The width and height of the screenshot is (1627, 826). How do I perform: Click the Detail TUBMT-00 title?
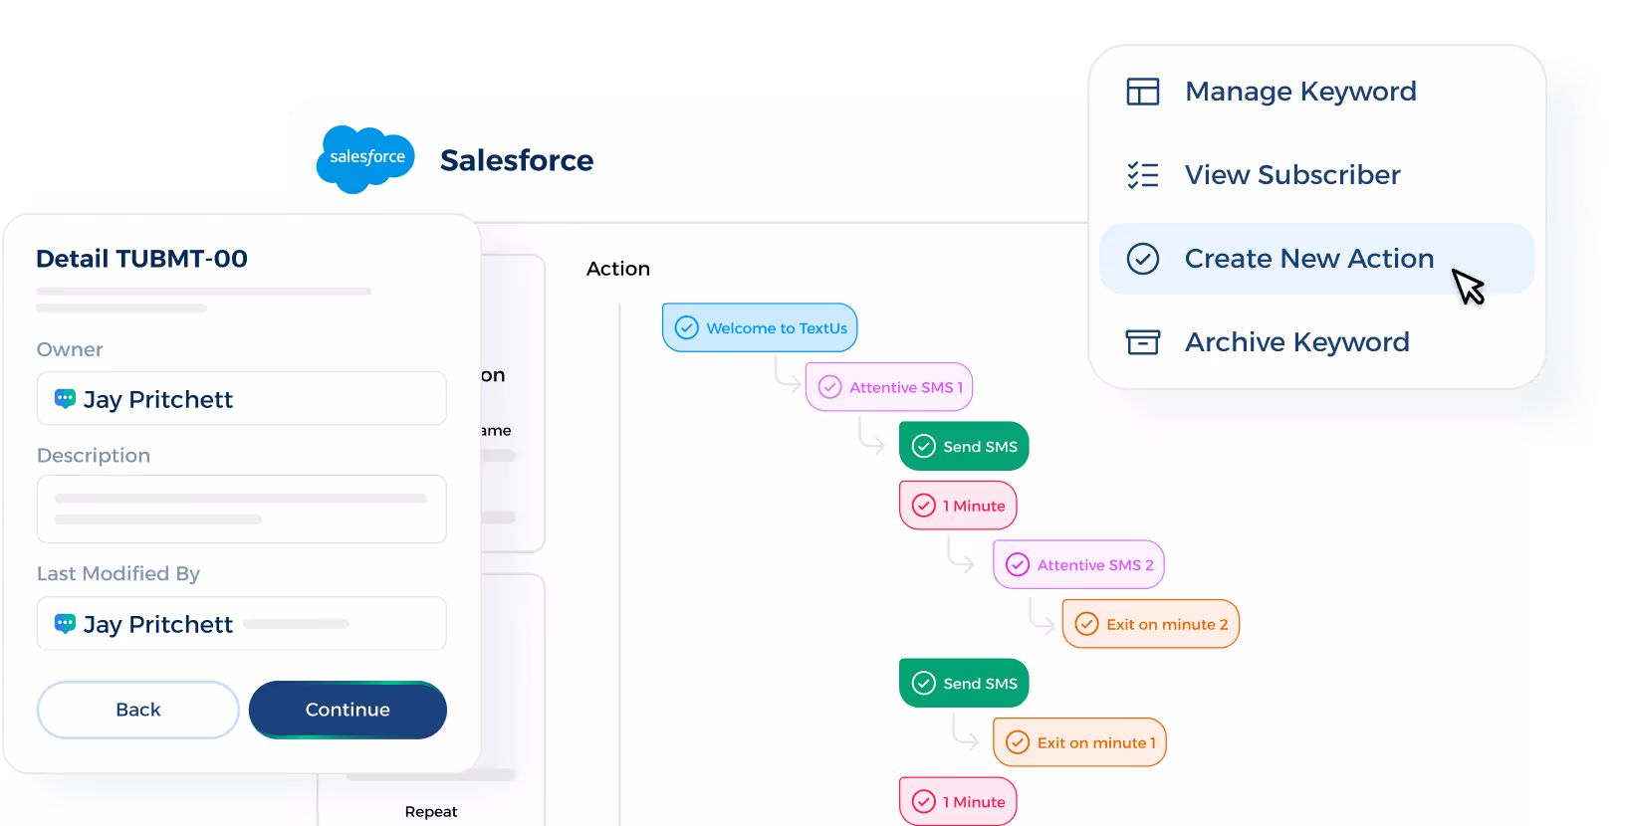pos(142,259)
